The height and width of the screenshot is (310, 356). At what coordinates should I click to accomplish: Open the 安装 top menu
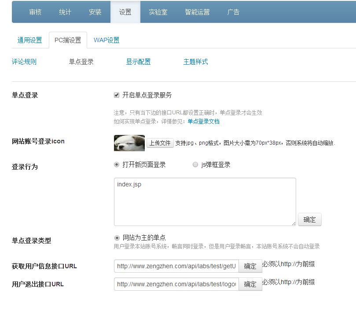95,12
